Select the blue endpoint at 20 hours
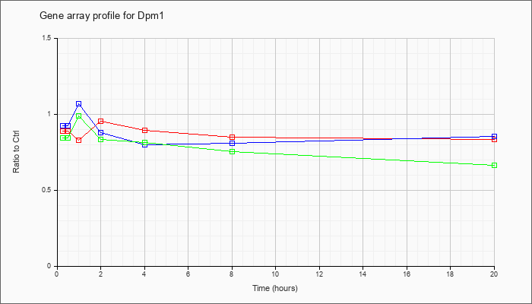The image size is (532, 304). tap(494, 136)
